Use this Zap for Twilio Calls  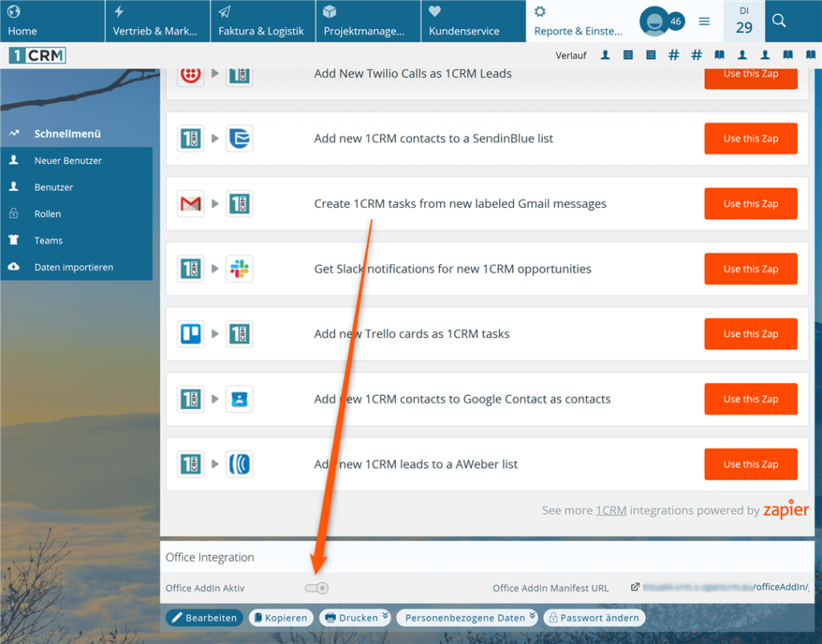coord(751,78)
